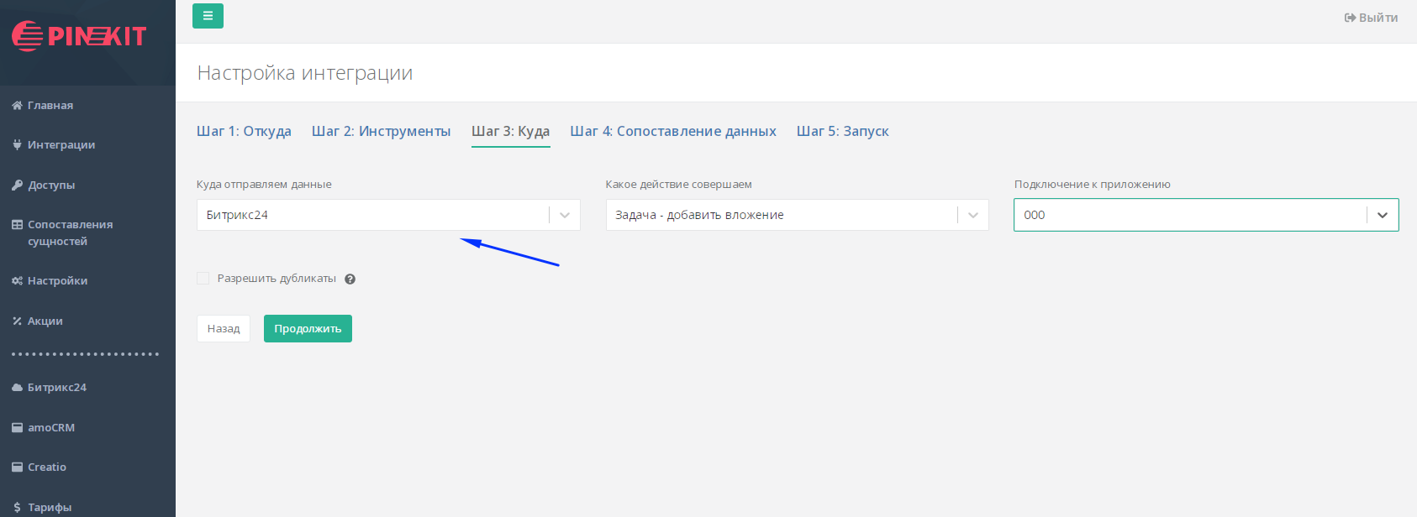
Task: Open Настройки in the sidebar
Action: [57, 281]
